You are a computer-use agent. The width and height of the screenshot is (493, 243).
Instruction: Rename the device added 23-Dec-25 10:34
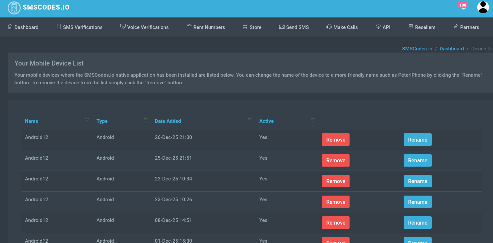click(x=417, y=181)
